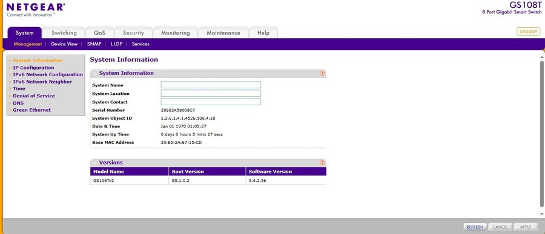Screen dimensions: 545x234
Task: Open LLDP submenu
Action: pyautogui.click(x=116, y=44)
